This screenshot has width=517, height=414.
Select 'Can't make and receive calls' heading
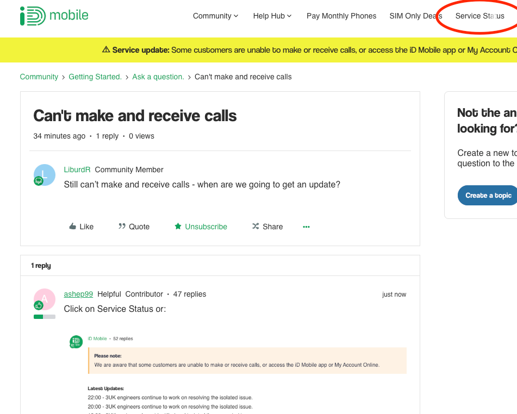coord(135,116)
